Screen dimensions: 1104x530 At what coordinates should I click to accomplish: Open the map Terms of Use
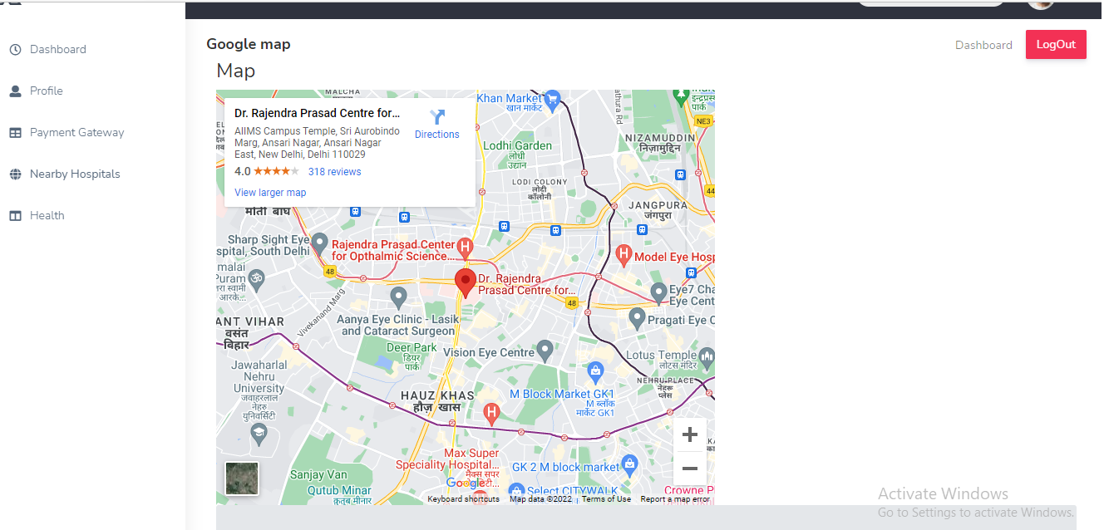pyautogui.click(x=606, y=499)
